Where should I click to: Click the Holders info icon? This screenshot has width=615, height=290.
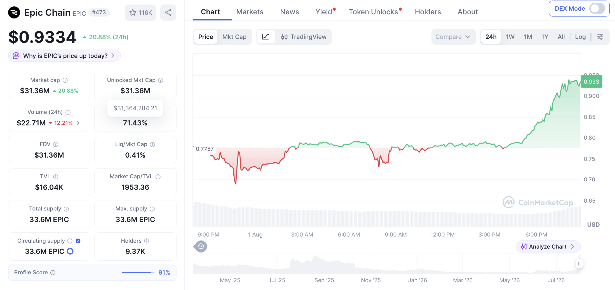coord(147,241)
